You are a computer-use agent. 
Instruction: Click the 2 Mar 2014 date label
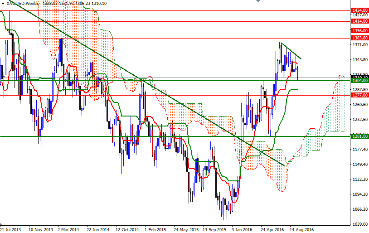pos(68,229)
